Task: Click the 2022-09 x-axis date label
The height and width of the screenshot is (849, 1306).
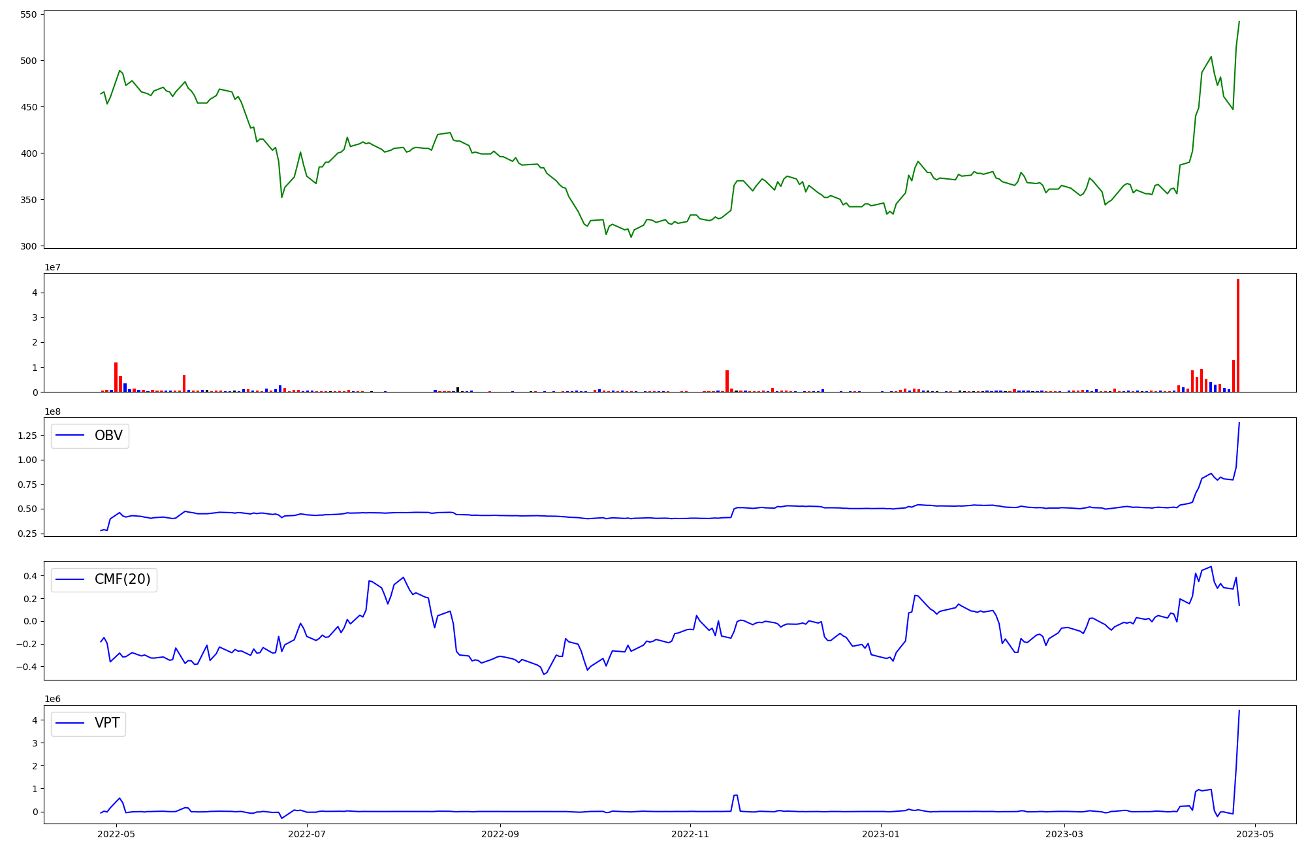Action: click(x=500, y=834)
